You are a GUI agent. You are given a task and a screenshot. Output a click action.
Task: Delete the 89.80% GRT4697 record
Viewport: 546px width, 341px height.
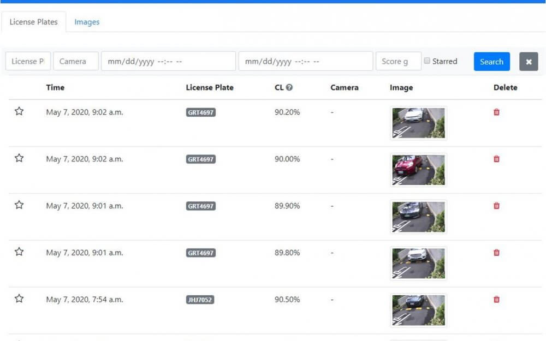click(x=496, y=253)
